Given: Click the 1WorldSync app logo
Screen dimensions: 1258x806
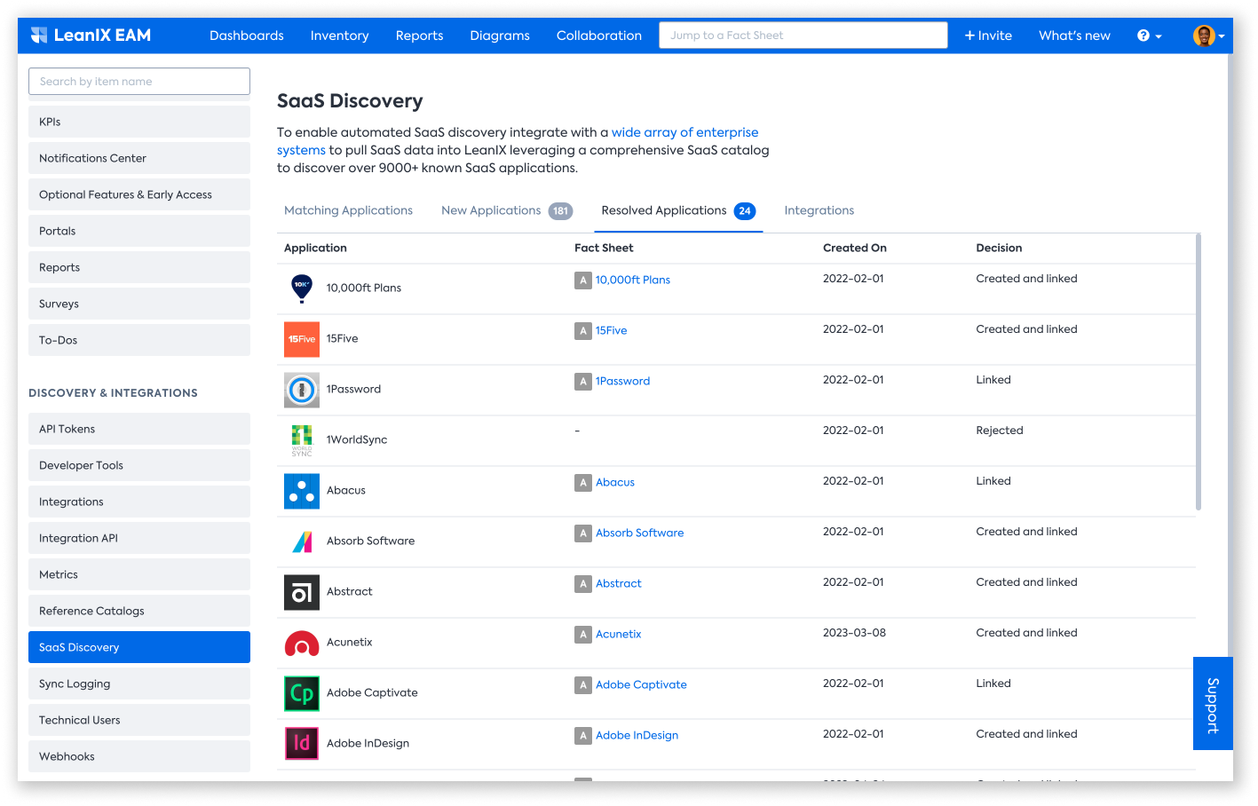Looking at the screenshot, I should (x=302, y=440).
